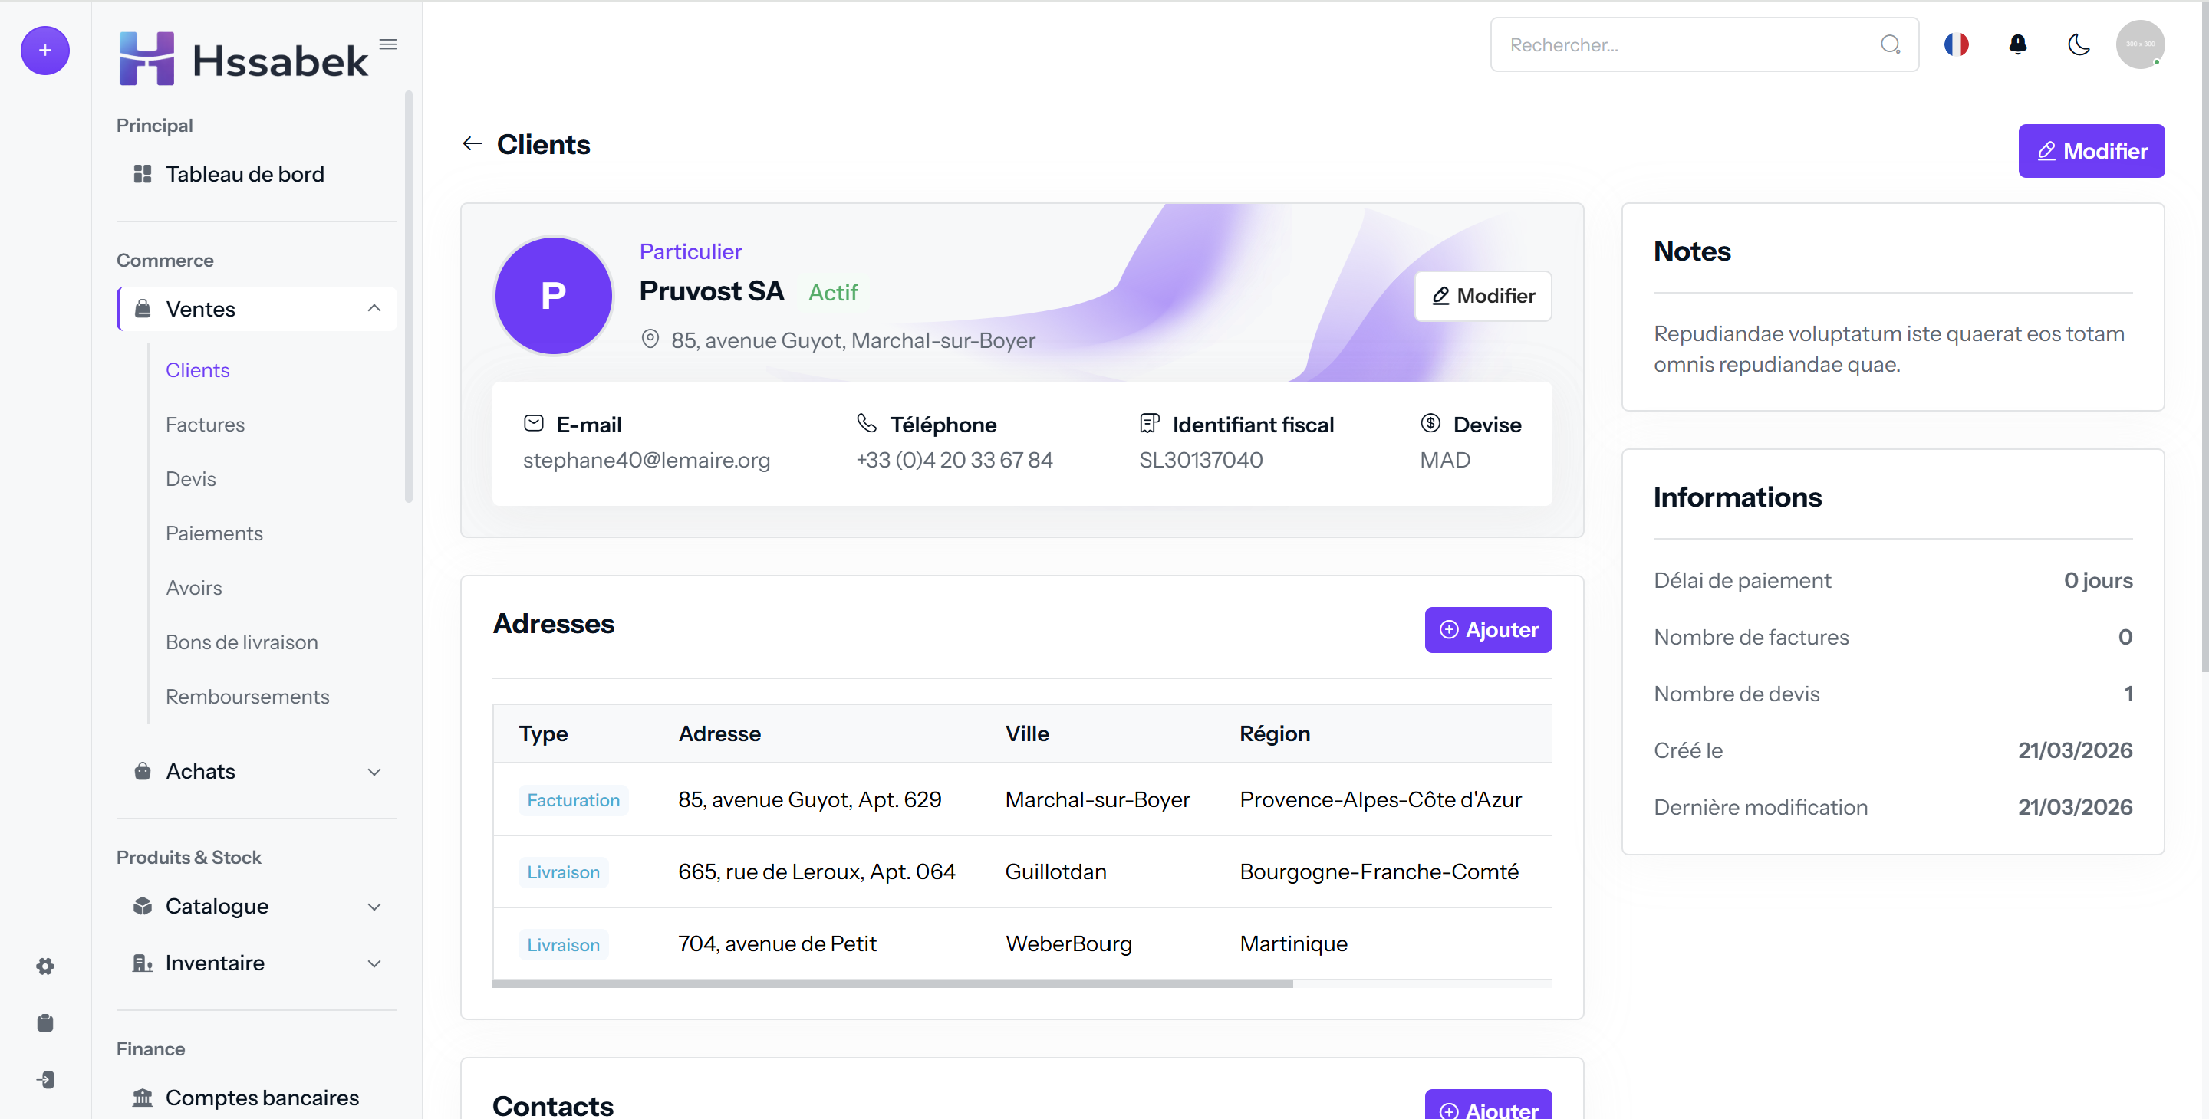2209x1119 pixels.
Task: Select Clients in the Ventes submenu
Action: 197,370
